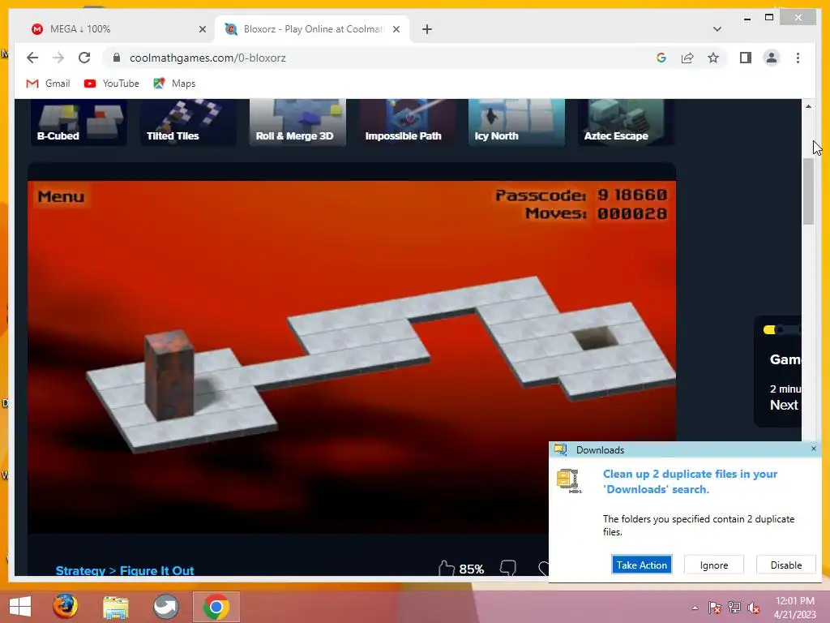
Task: Open Chrome profile avatar
Action: 772,58
